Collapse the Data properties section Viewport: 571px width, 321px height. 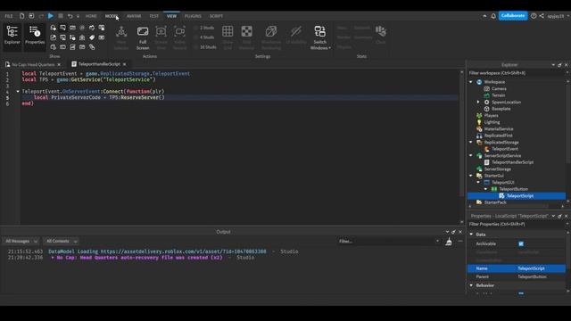pos(472,235)
